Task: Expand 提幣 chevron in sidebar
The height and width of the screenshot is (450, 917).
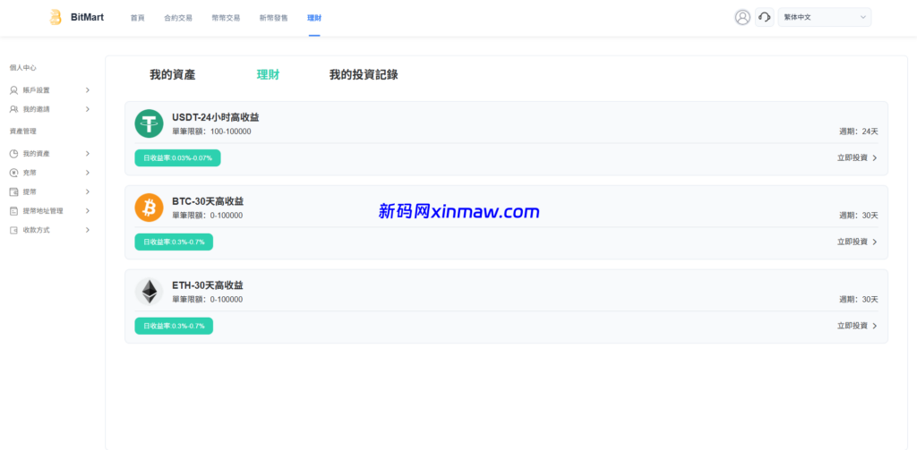Action: [88, 191]
